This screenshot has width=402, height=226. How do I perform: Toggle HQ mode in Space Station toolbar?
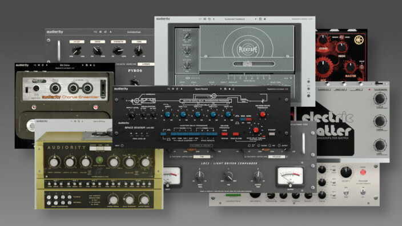pos(168,89)
